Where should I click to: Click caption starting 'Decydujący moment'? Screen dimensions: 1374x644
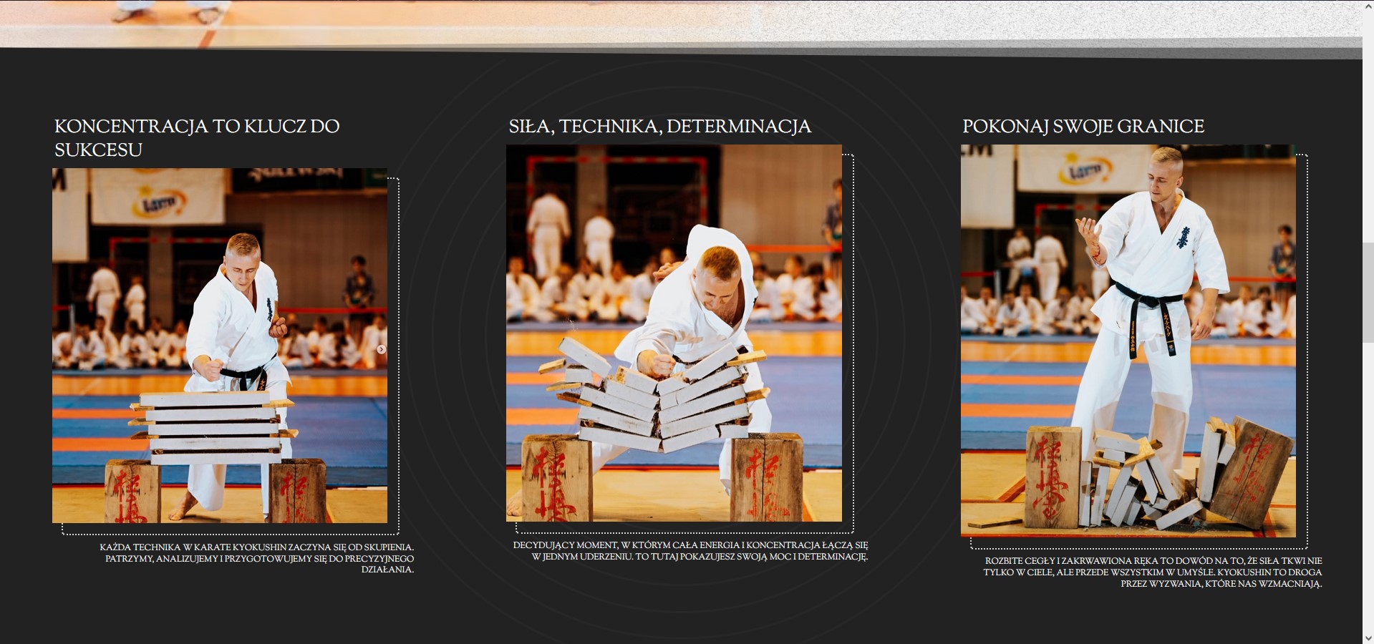690,551
